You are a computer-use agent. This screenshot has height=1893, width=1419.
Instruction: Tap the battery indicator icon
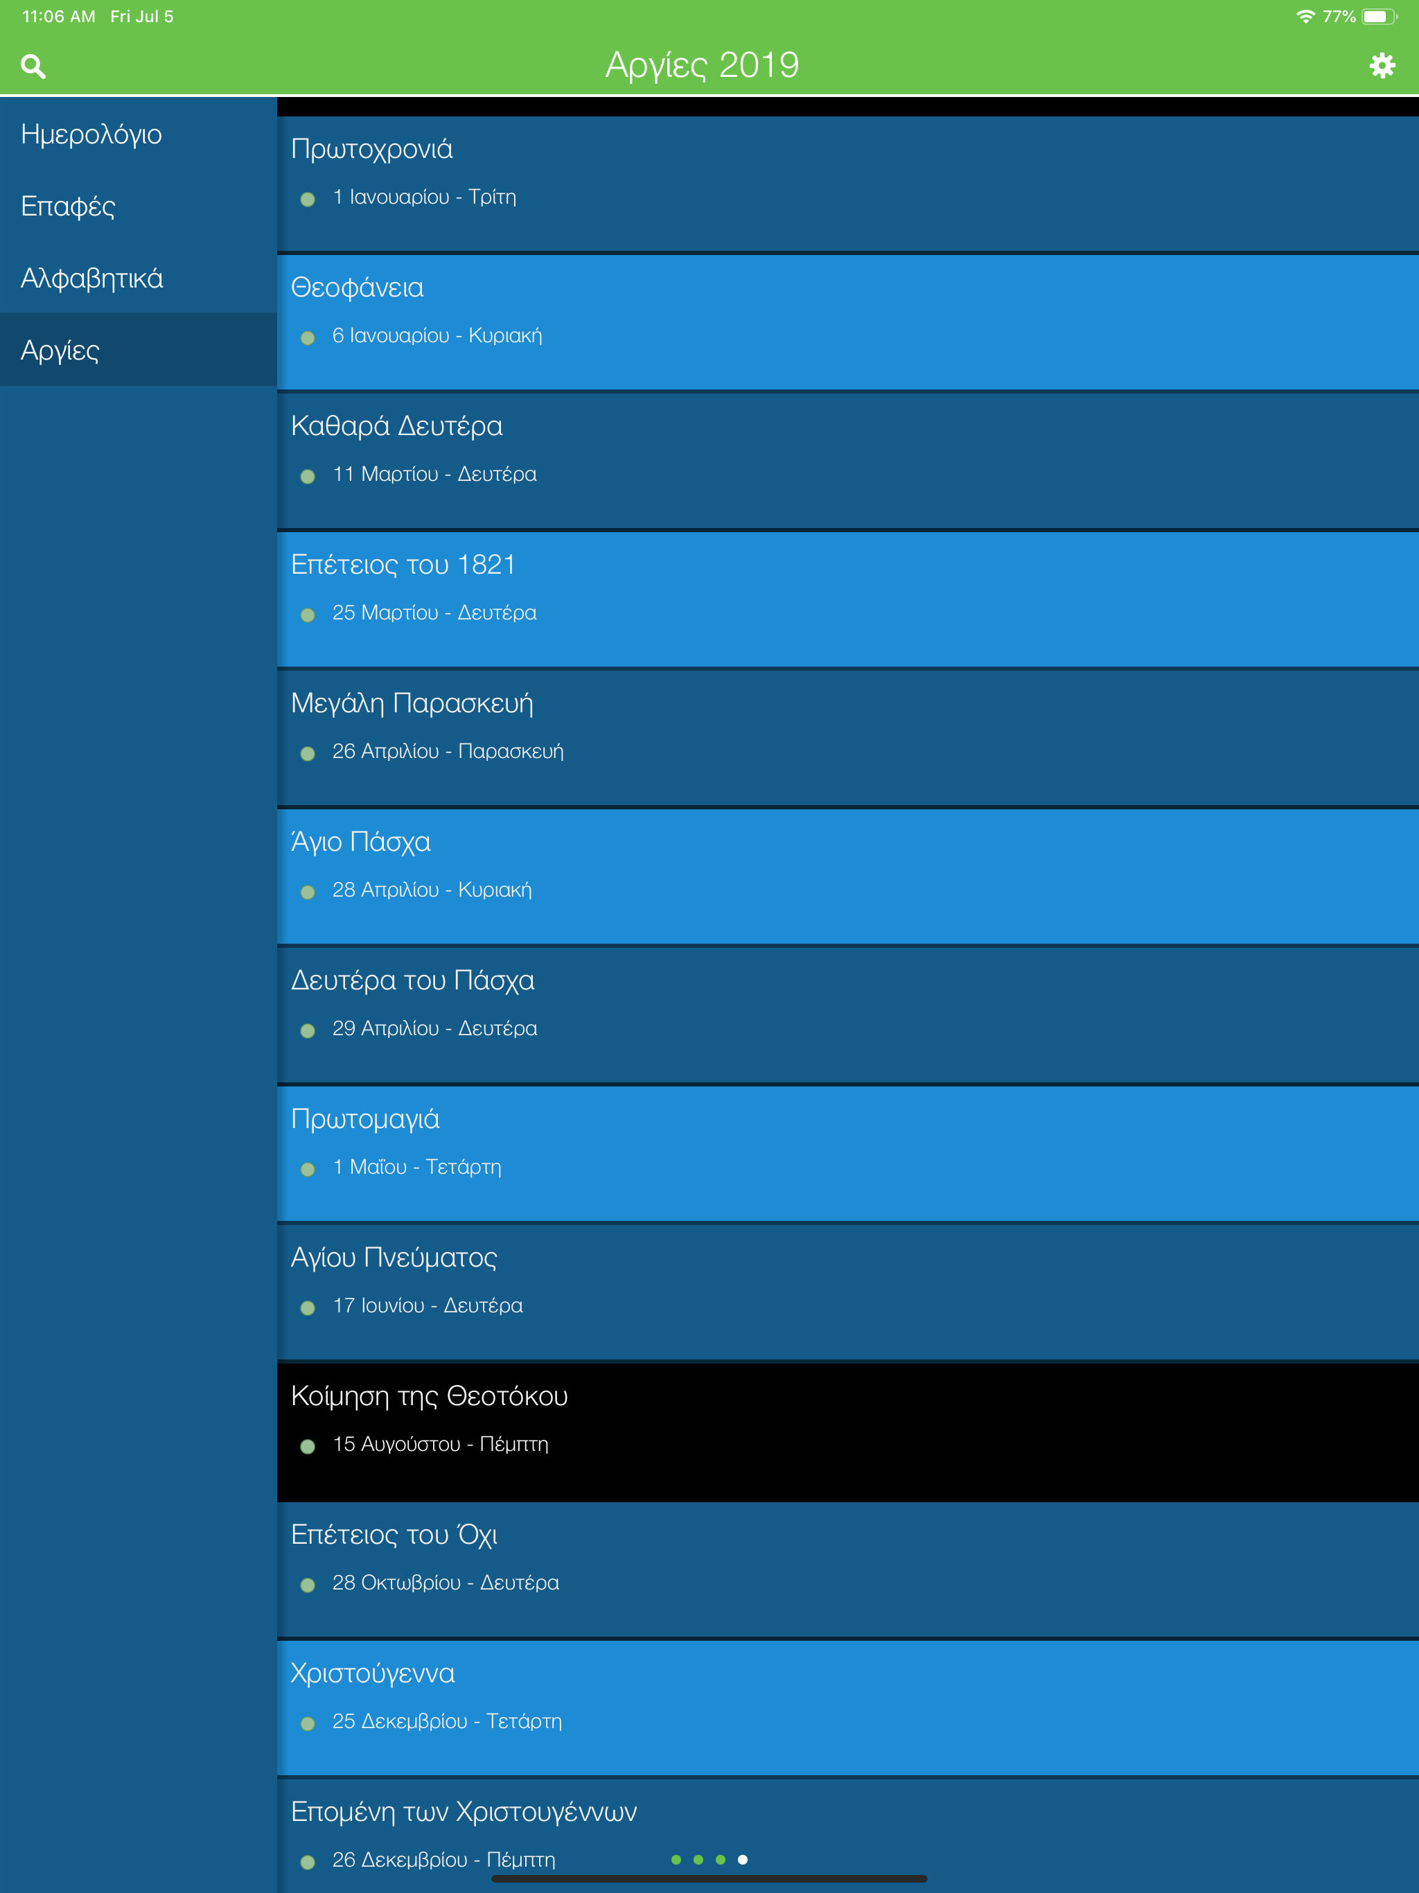click(1378, 16)
